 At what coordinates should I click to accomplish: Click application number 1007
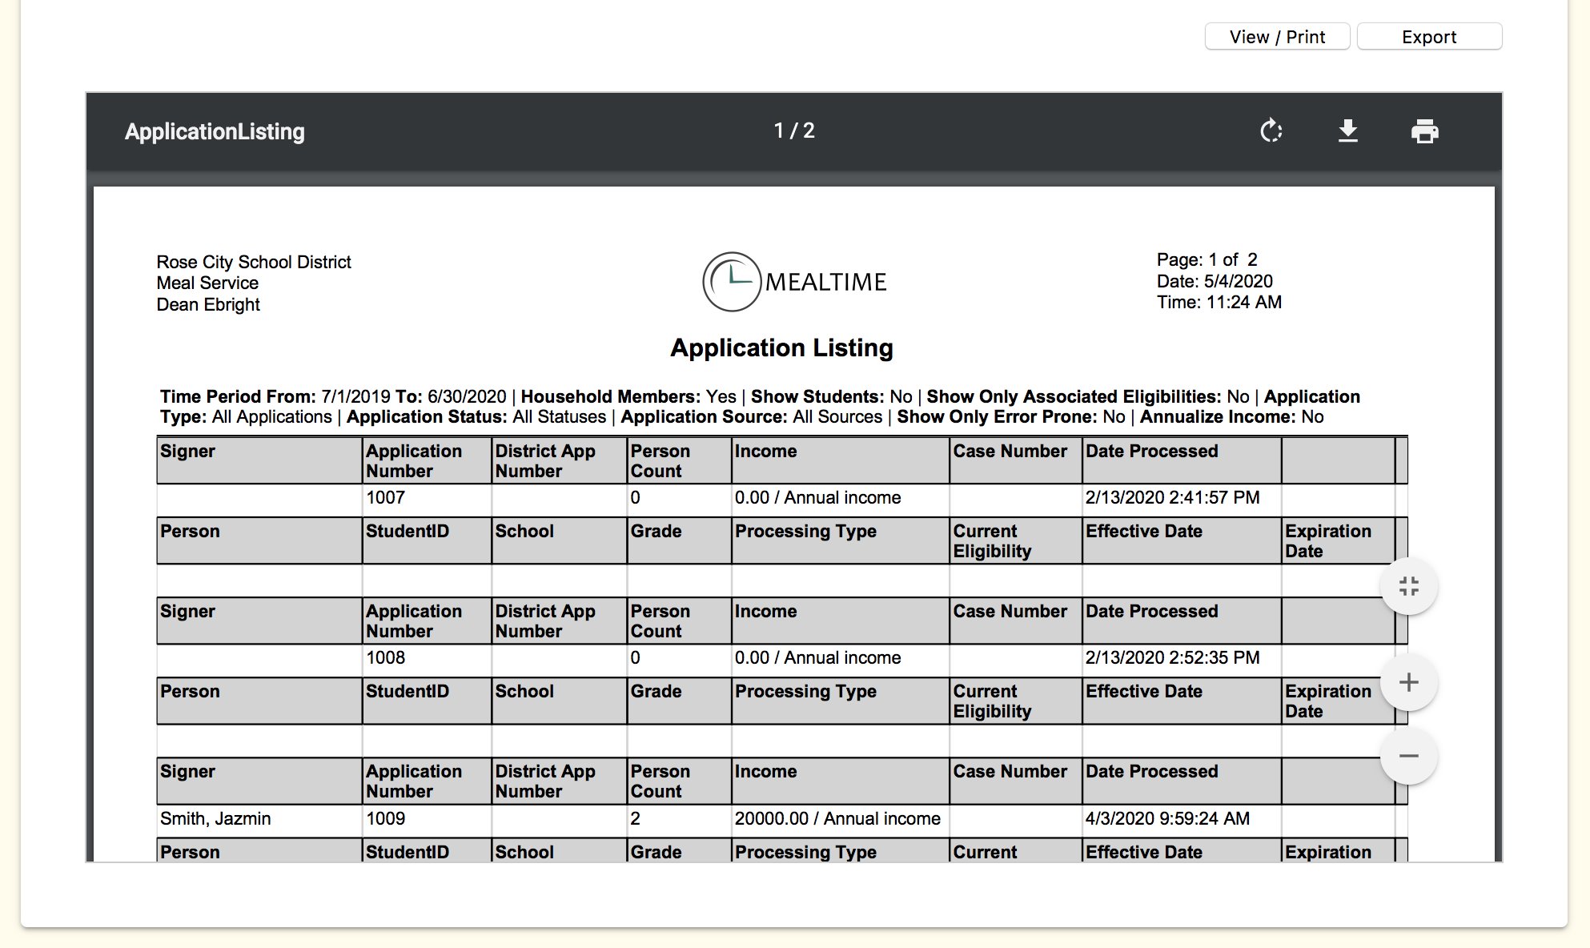tap(386, 497)
